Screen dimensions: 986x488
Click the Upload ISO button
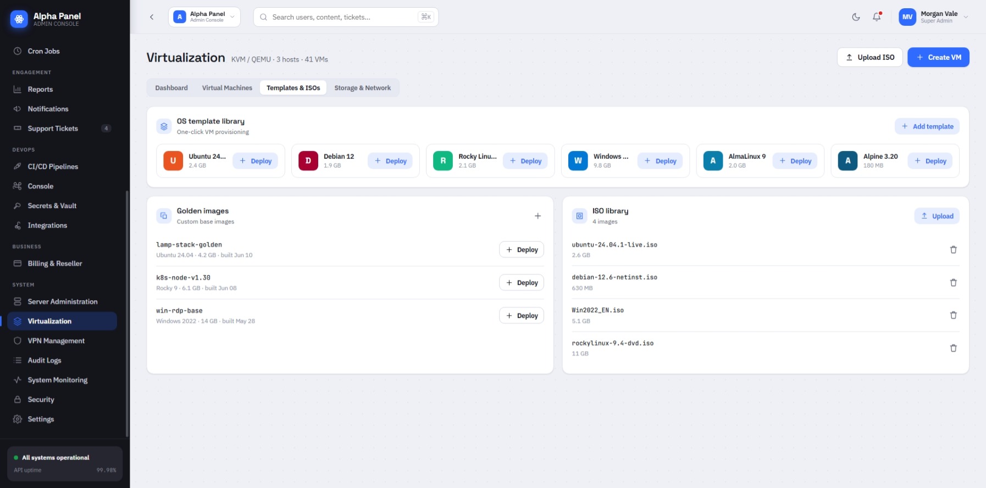click(x=870, y=57)
